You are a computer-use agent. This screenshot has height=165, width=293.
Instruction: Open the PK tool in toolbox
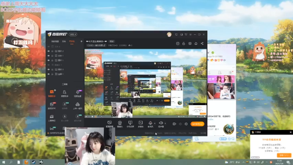(52, 105)
